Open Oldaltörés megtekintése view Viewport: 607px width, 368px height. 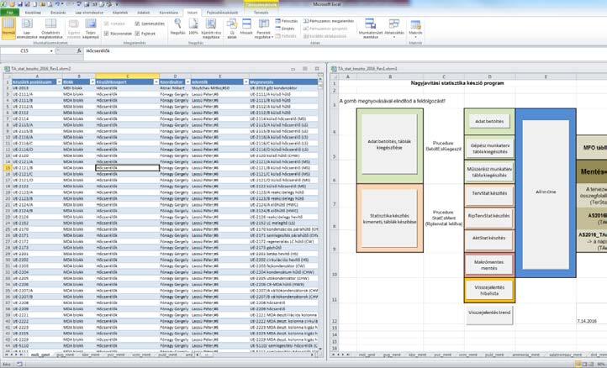pyautogui.click(x=50, y=28)
